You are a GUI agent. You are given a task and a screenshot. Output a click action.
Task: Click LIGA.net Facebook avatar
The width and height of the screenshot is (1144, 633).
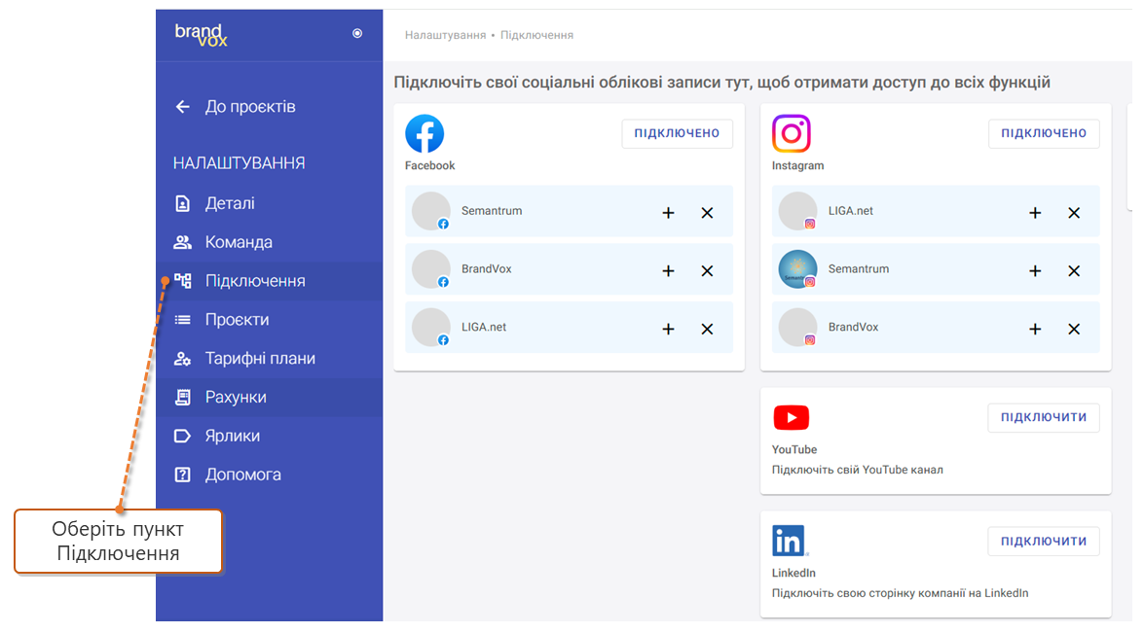(431, 328)
